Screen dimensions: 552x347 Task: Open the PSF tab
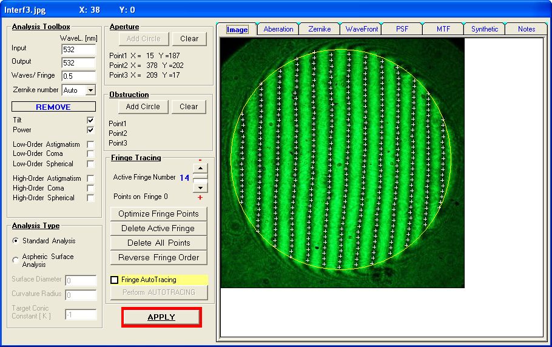click(402, 29)
